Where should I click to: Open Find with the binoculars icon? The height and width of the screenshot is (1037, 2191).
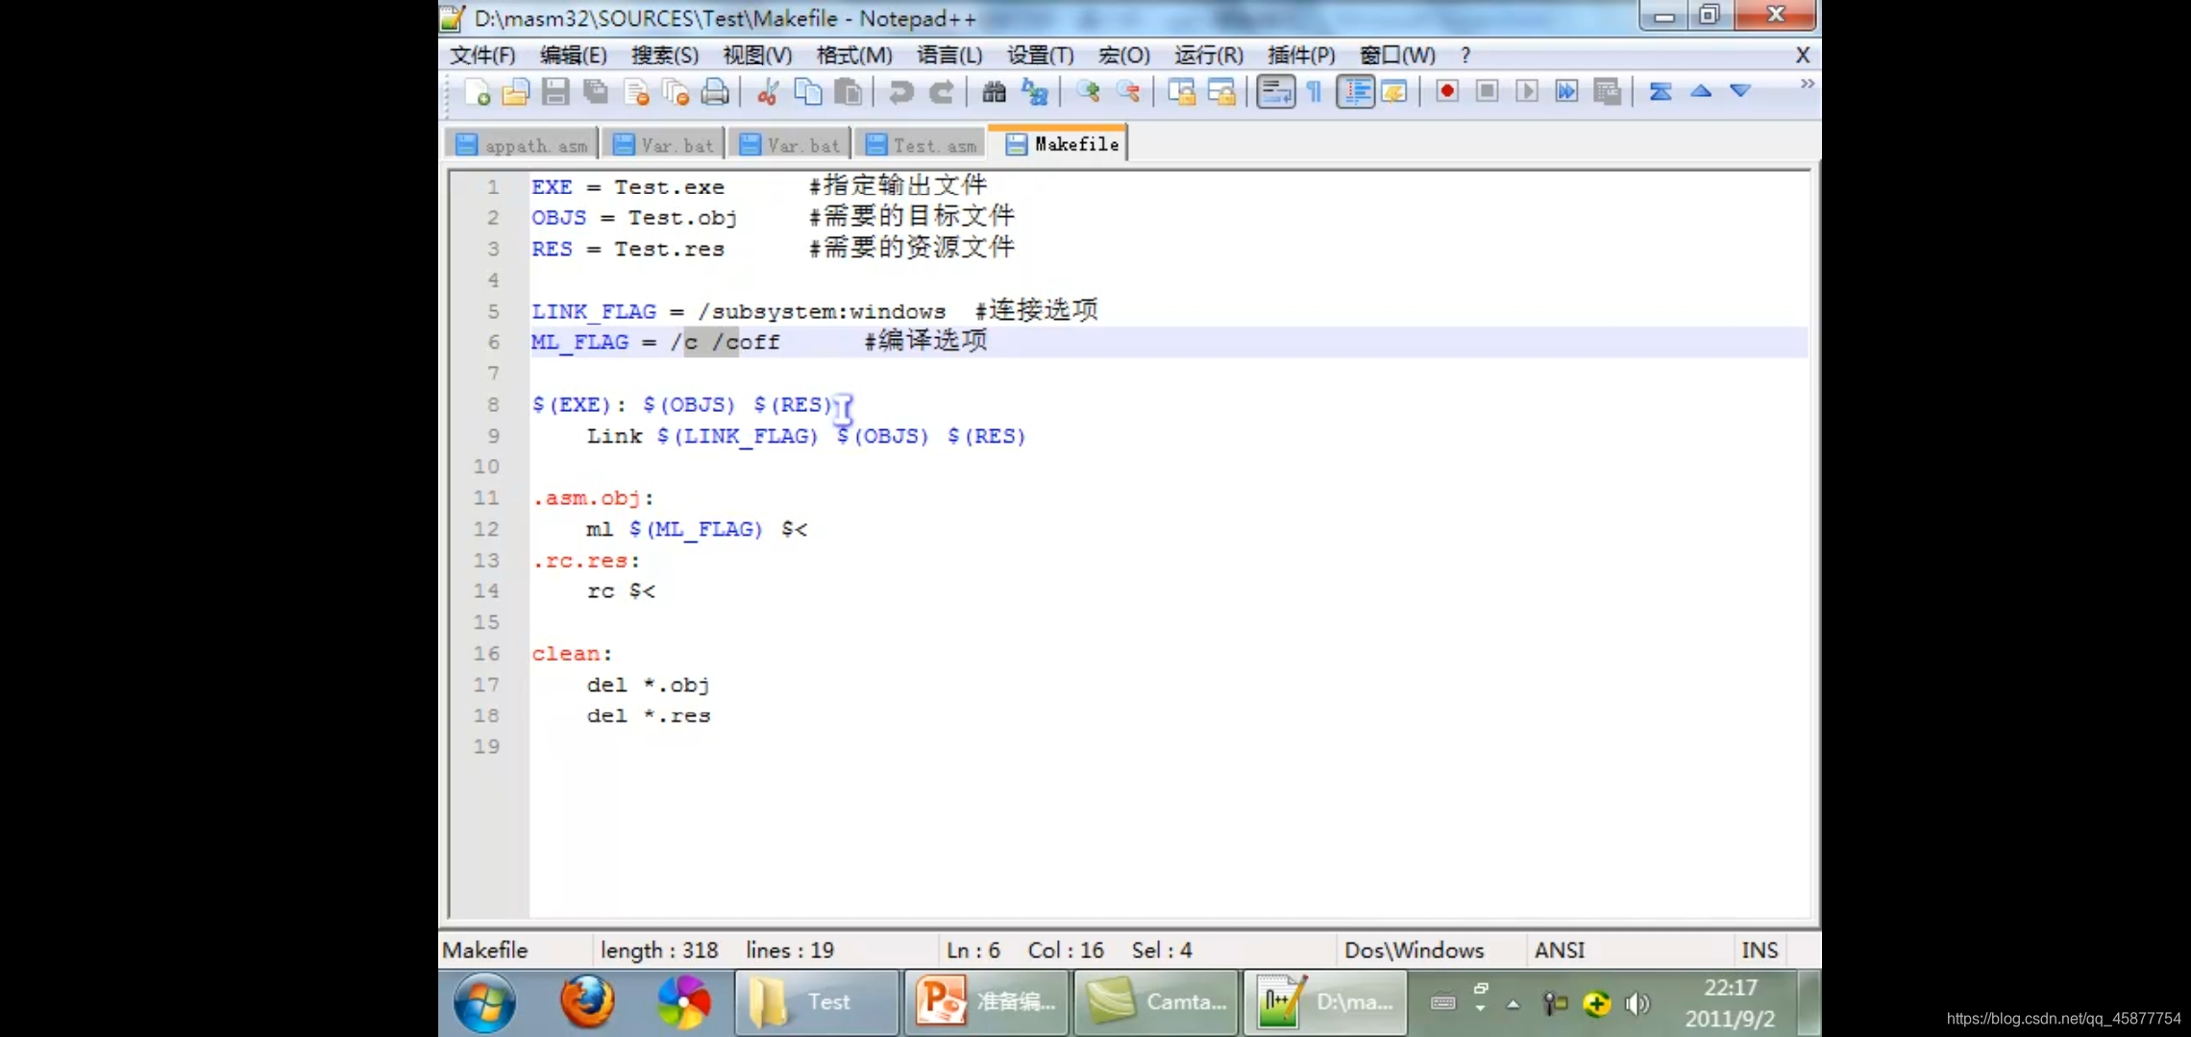coord(994,92)
